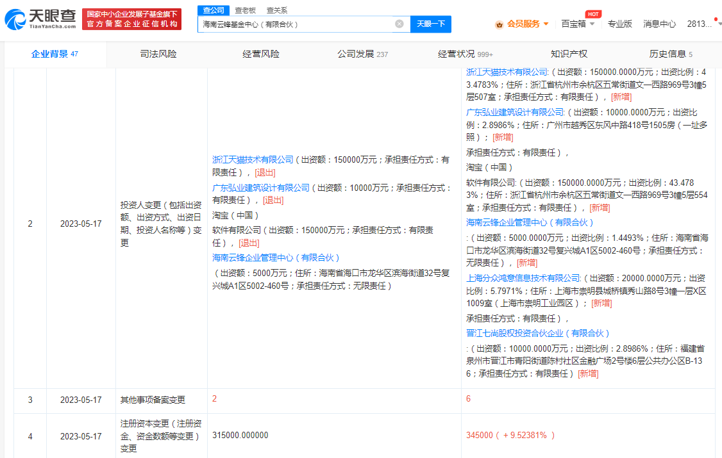
Task: Open the 历史信息 section tab
Action: tap(671, 54)
